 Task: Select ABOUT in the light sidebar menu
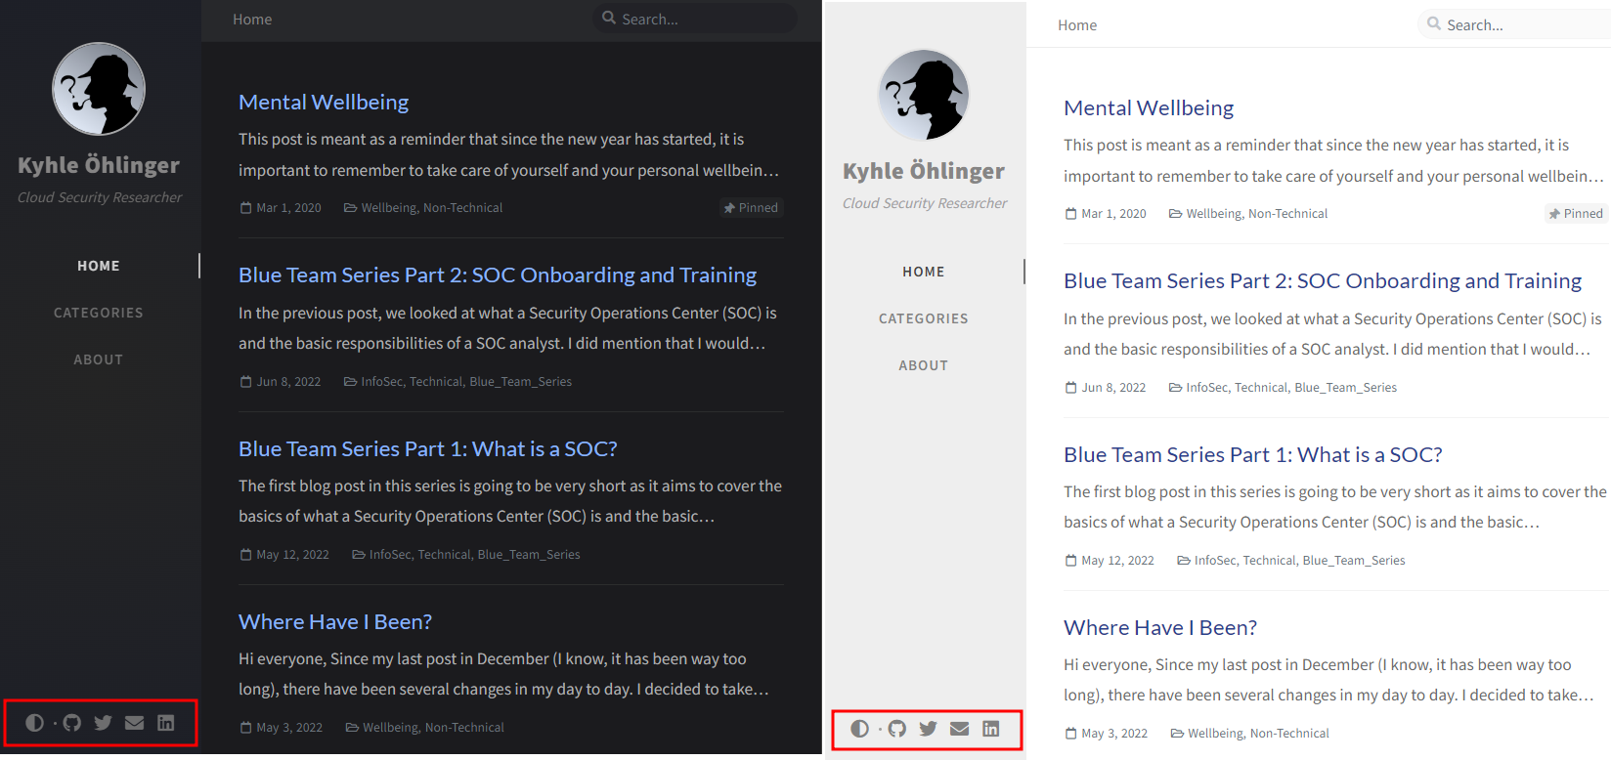click(x=924, y=365)
